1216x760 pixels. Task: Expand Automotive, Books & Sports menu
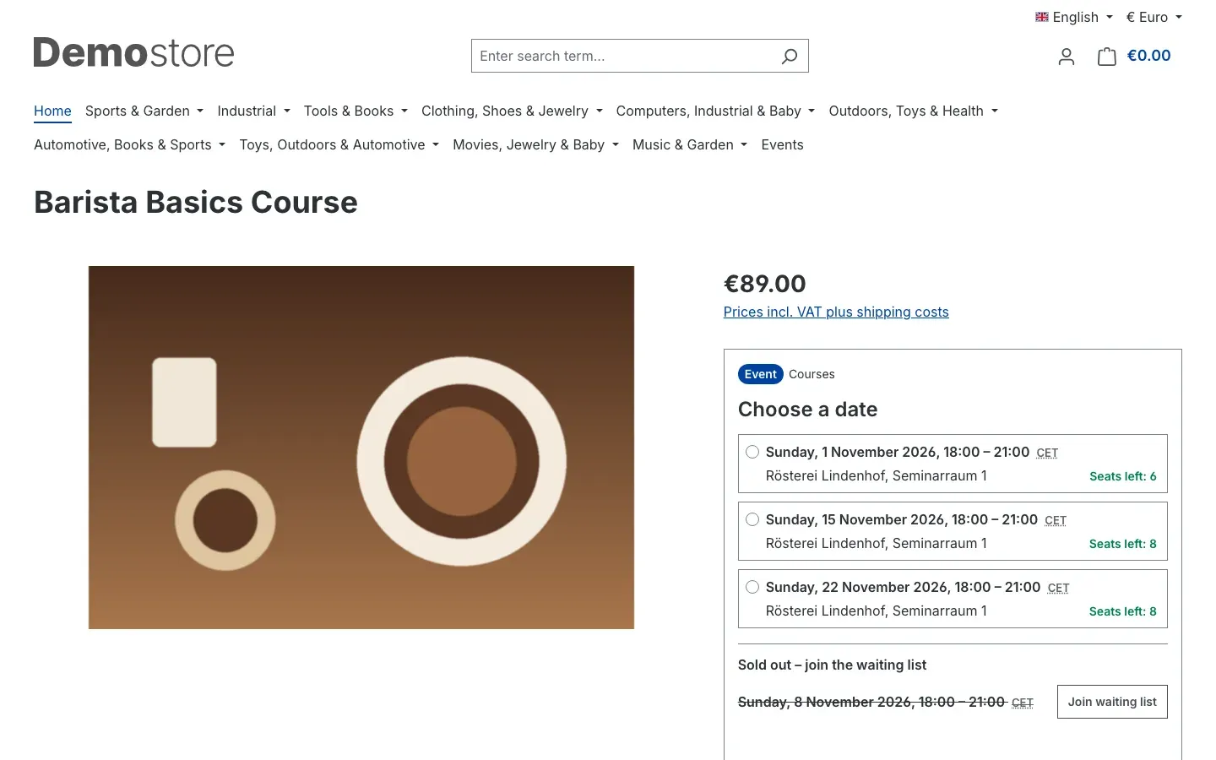click(x=129, y=144)
